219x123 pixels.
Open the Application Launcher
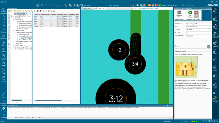(x=4, y=102)
